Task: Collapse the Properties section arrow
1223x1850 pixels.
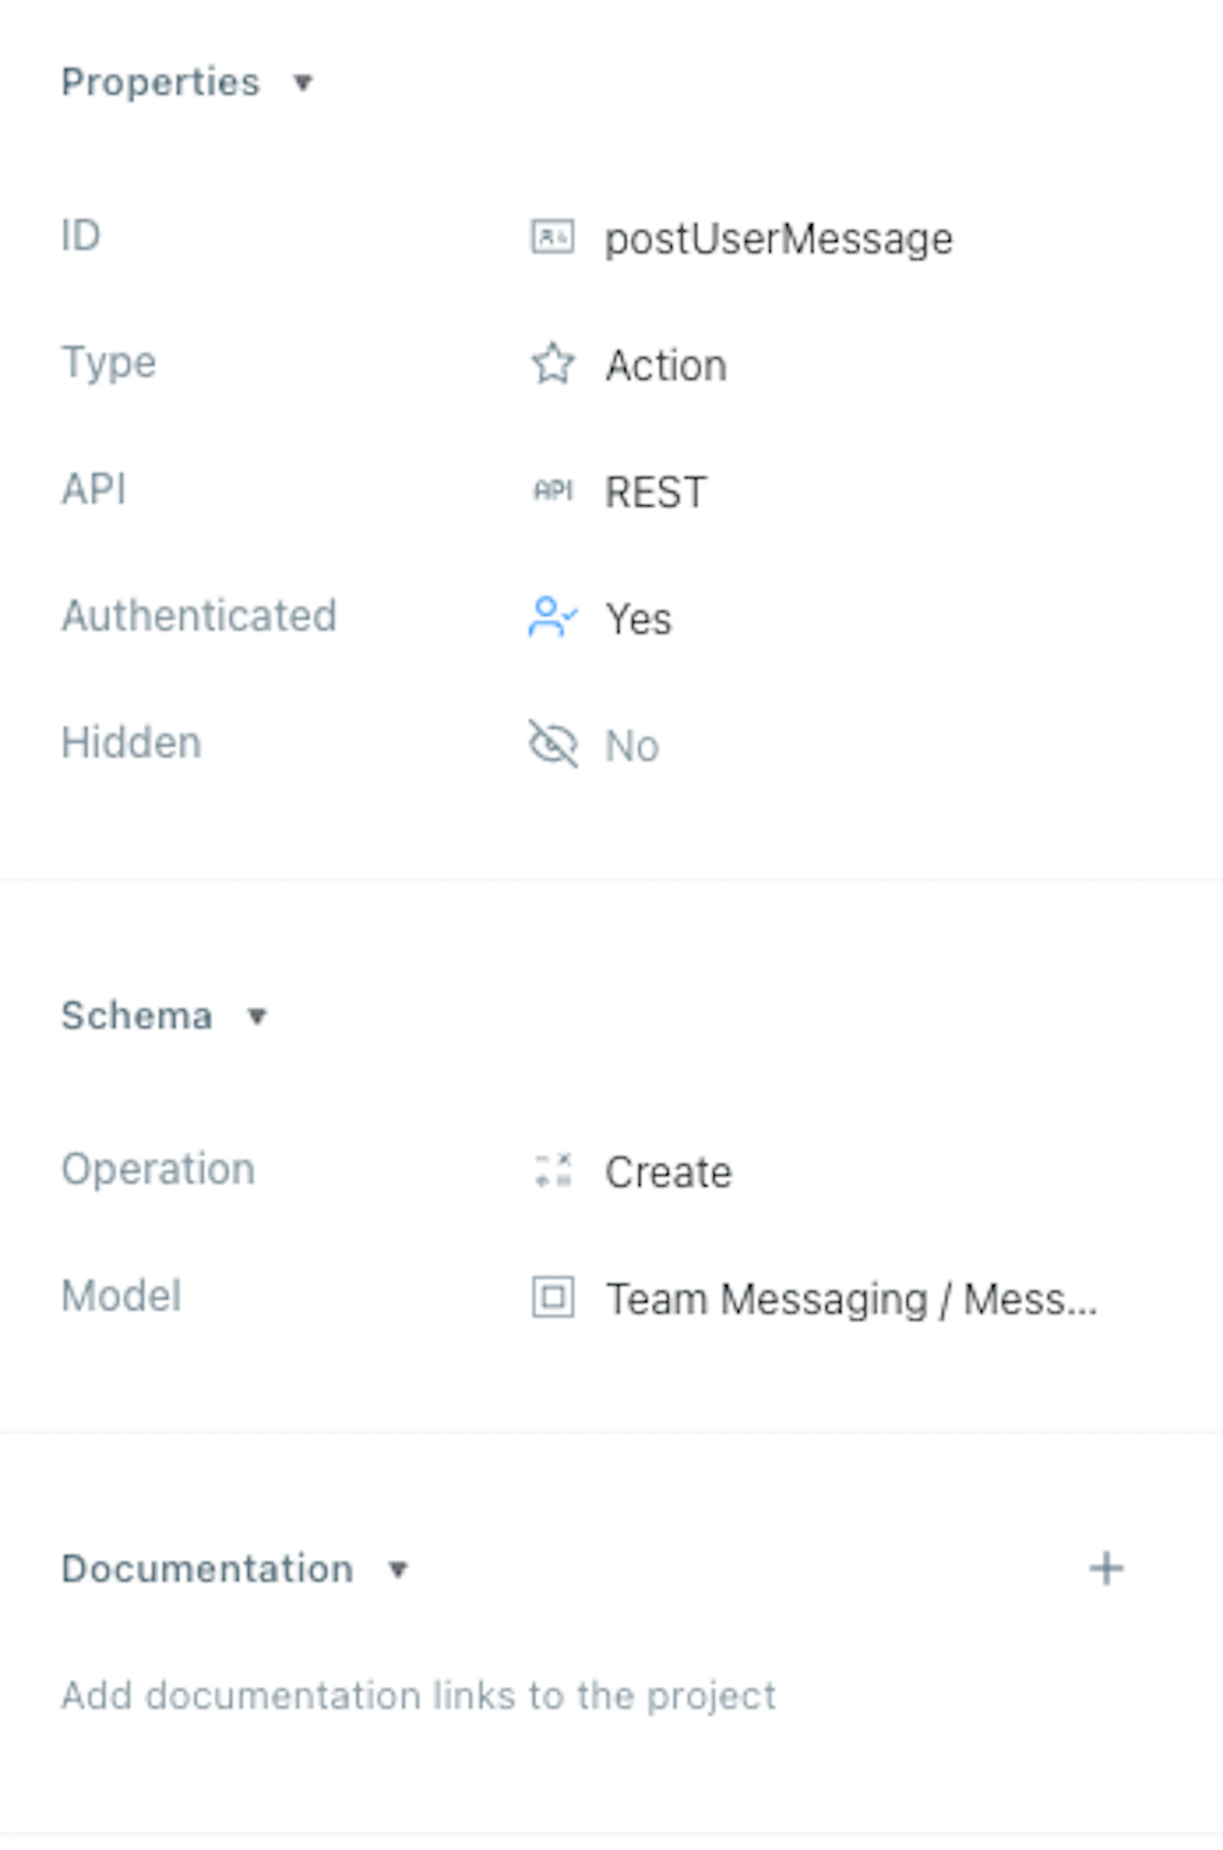Action: [303, 82]
